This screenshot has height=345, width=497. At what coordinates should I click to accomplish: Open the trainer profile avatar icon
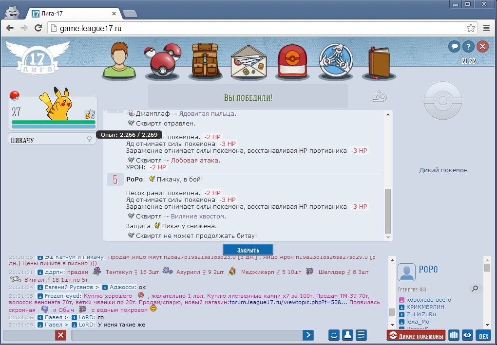click(119, 60)
